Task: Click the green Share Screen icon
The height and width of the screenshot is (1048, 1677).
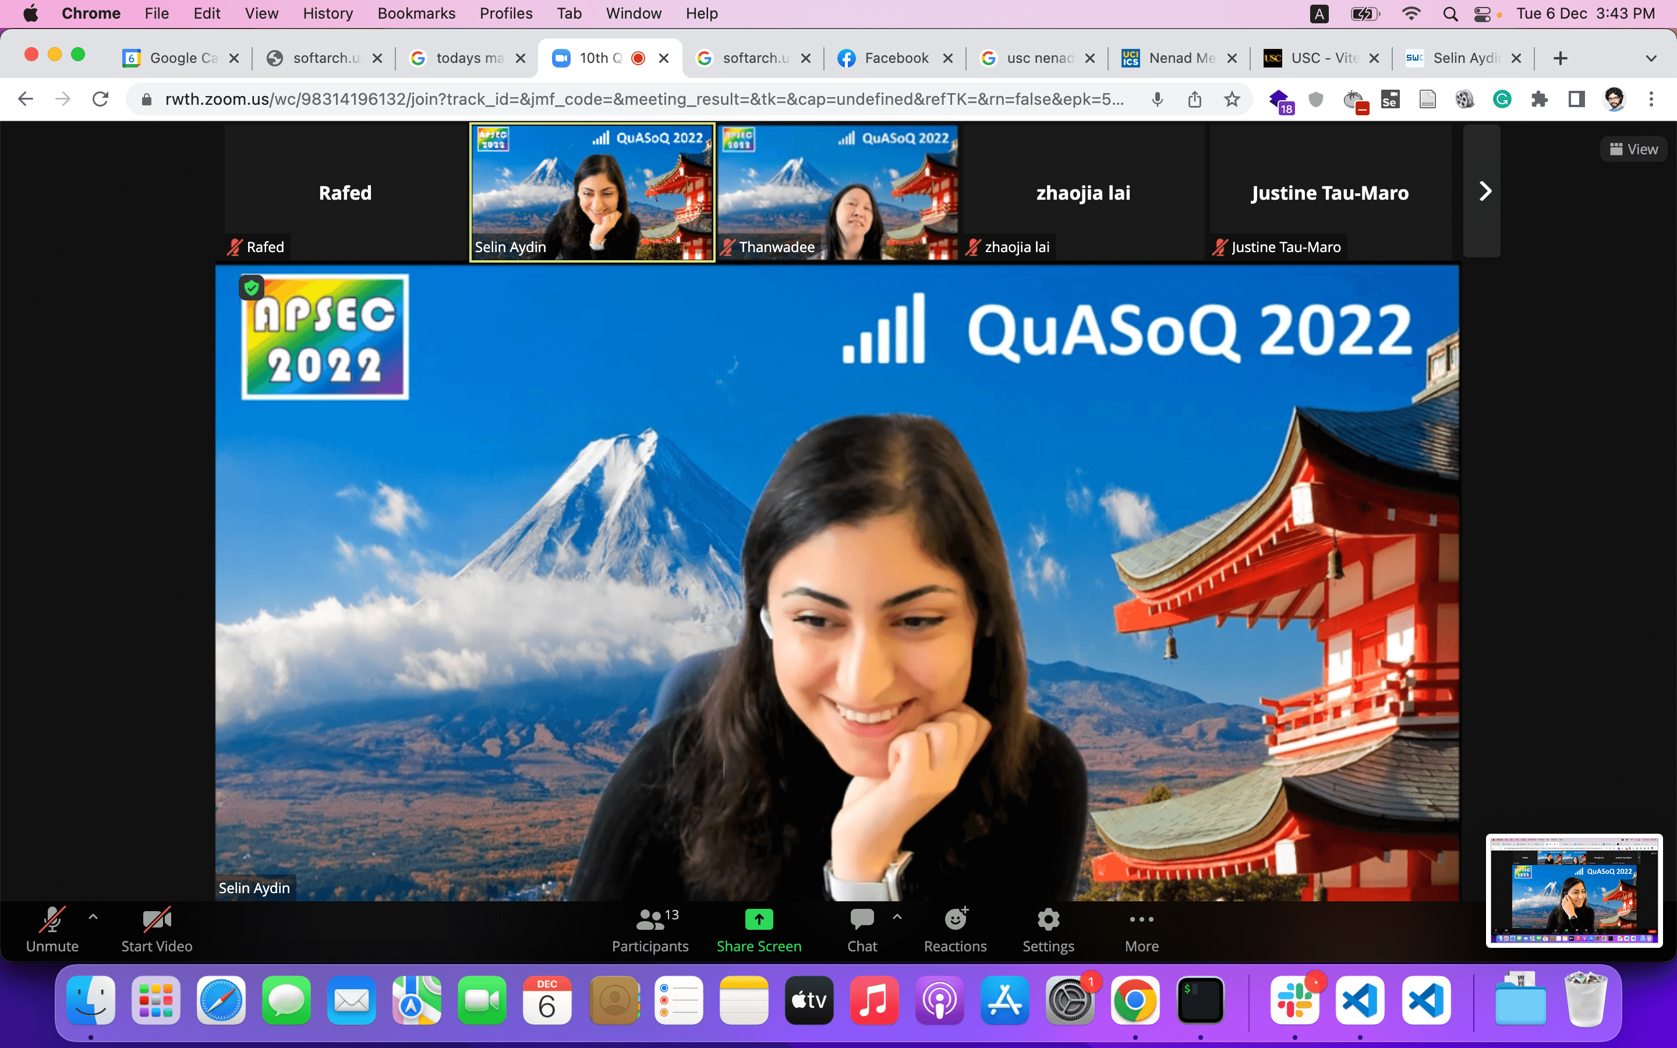Action: tap(759, 919)
